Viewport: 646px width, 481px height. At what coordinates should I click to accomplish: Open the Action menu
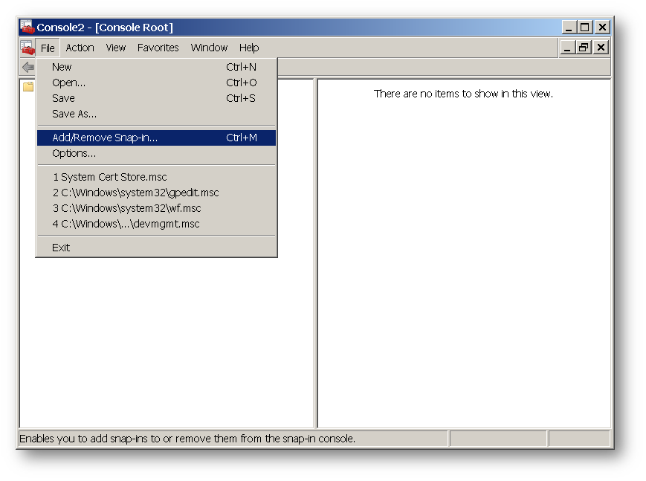pyautogui.click(x=80, y=48)
